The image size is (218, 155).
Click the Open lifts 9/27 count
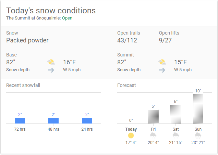(165, 40)
